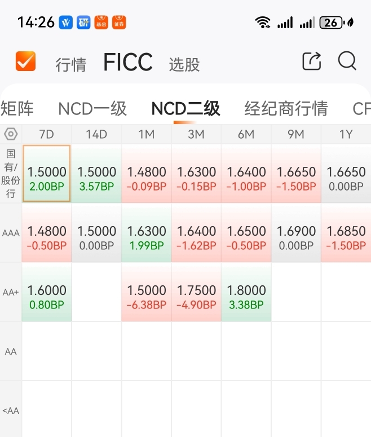Switch to the 经纪商行情 tab

[x=286, y=108]
